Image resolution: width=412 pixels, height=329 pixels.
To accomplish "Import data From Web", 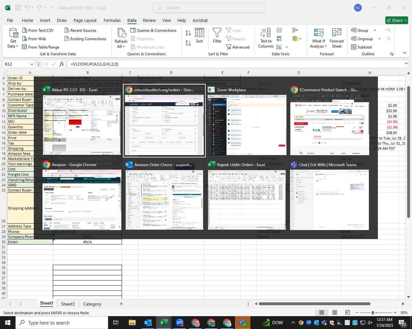I will (34, 39).
